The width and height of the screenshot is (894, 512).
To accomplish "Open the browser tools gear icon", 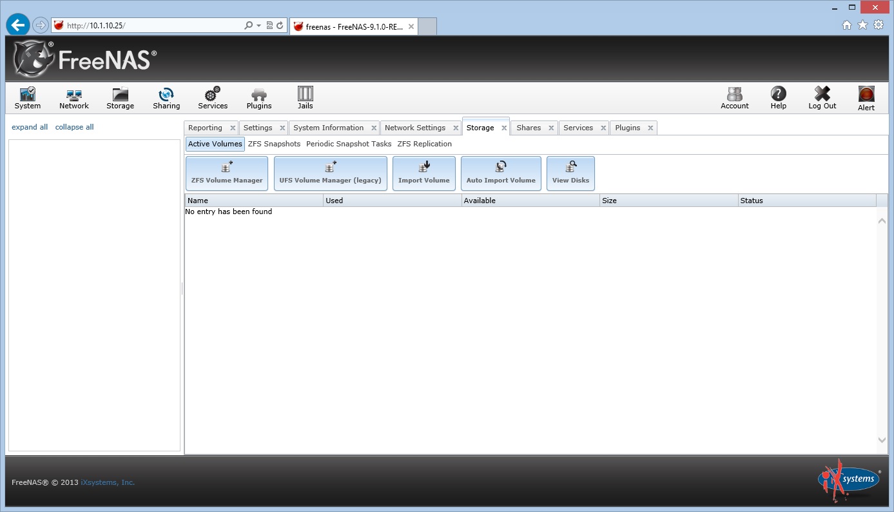I will (879, 25).
